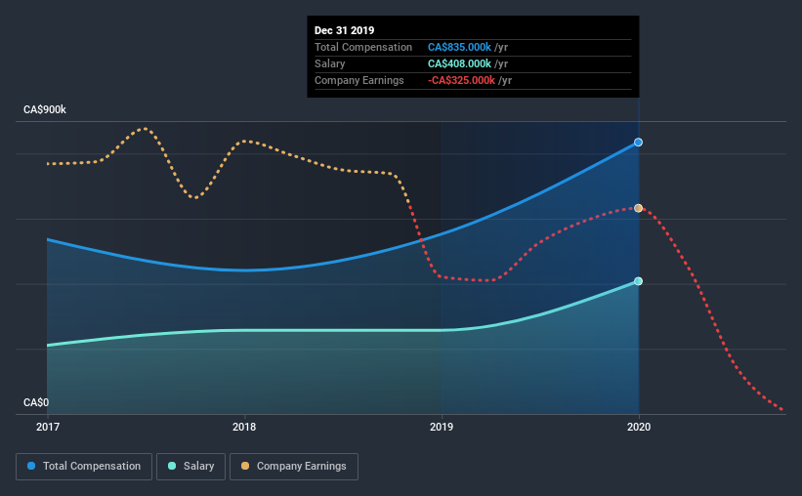Click the CA$408.000k salary value
The image size is (802, 496).
[x=459, y=63]
